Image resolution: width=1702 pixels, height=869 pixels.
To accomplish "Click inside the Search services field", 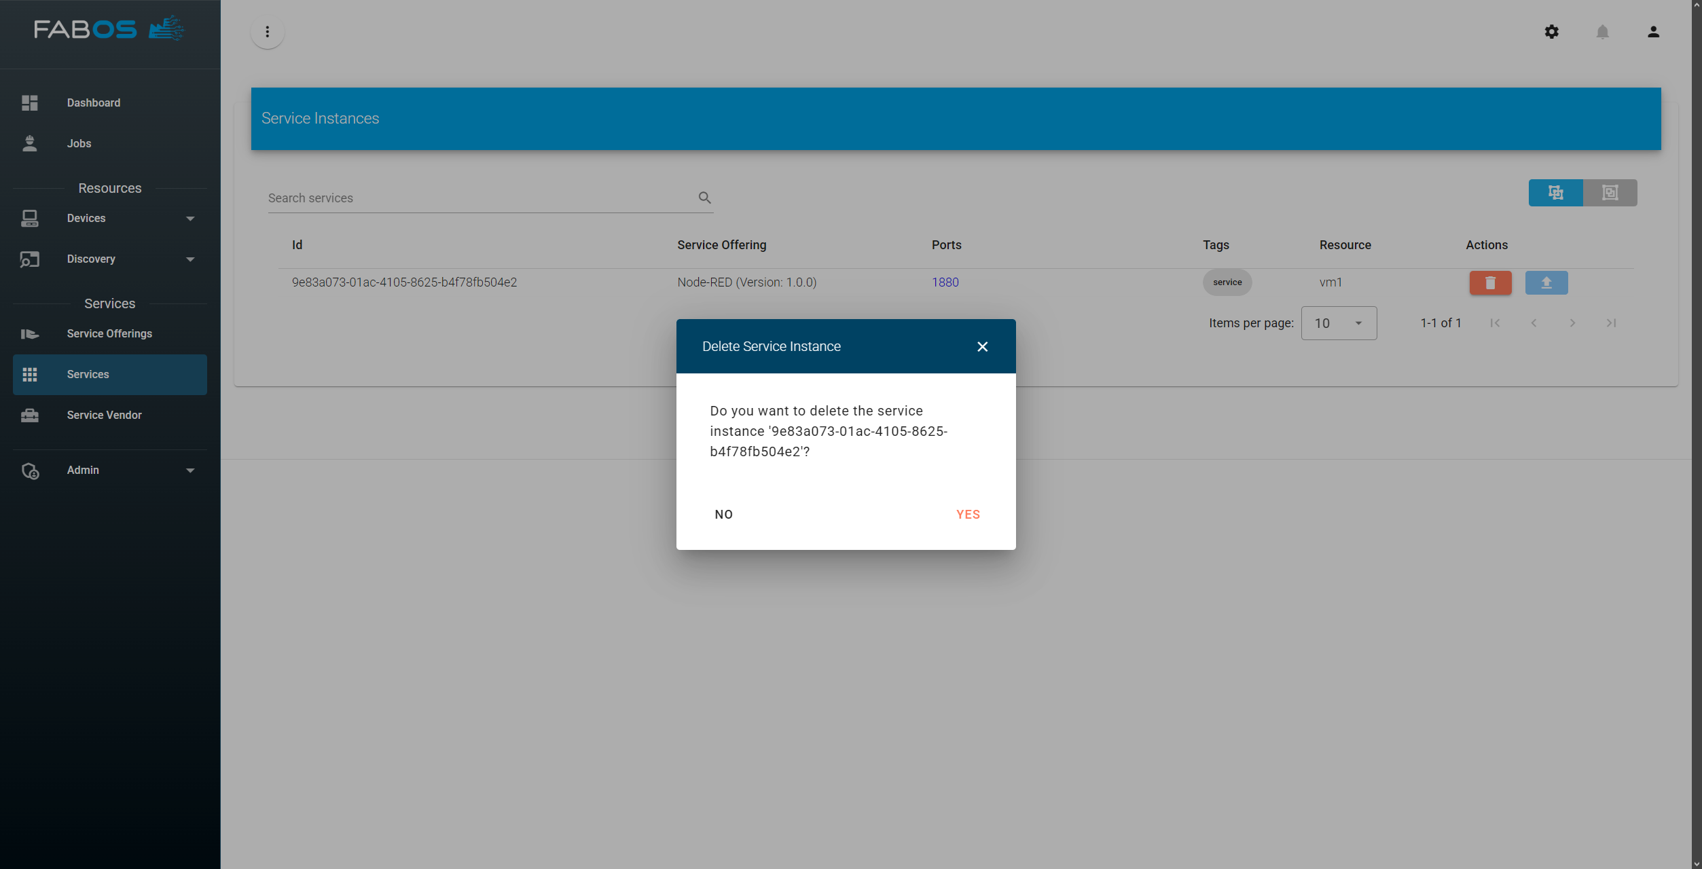I will click(475, 198).
